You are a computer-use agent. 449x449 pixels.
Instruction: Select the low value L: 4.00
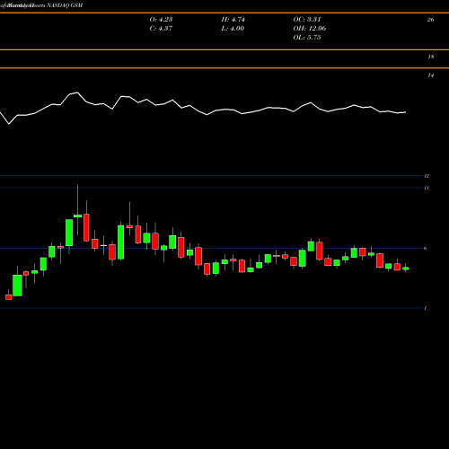click(233, 29)
